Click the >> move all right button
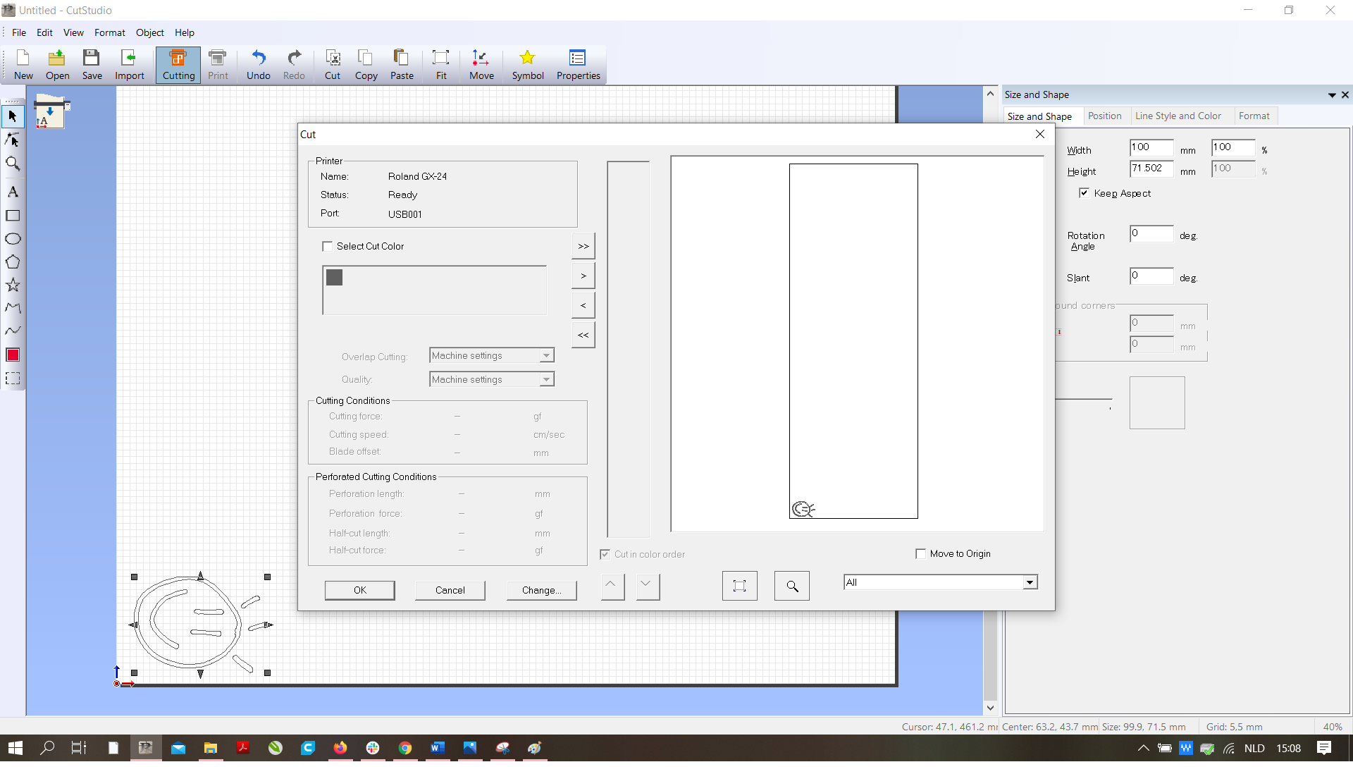1353x774 pixels. [583, 246]
